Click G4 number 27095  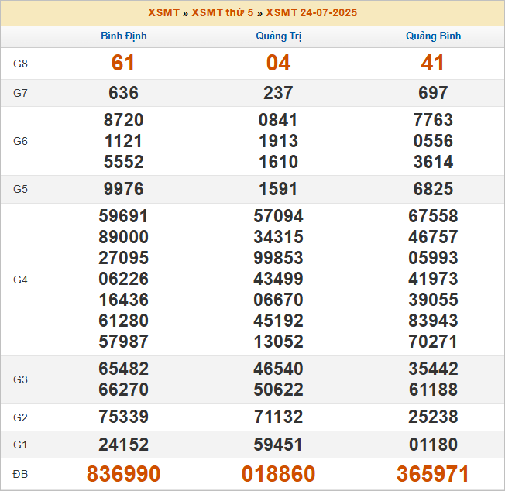(123, 258)
